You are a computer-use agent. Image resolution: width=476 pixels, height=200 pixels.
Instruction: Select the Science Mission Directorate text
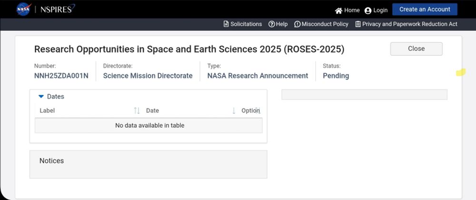click(148, 76)
